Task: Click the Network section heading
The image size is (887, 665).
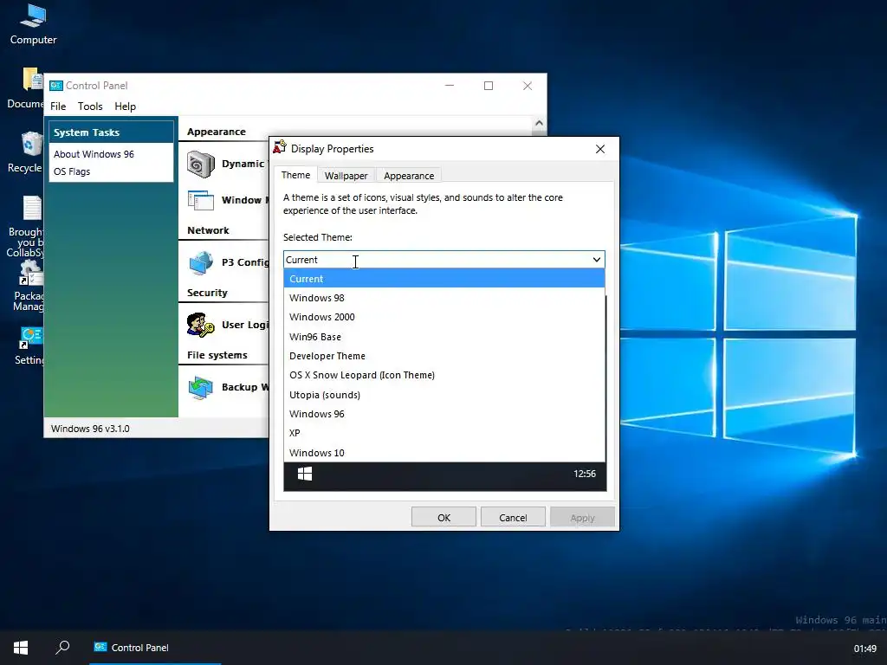Action: click(x=208, y=230)
